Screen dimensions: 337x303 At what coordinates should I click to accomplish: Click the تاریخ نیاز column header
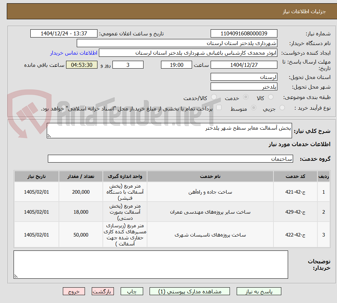tap(36, 177)
